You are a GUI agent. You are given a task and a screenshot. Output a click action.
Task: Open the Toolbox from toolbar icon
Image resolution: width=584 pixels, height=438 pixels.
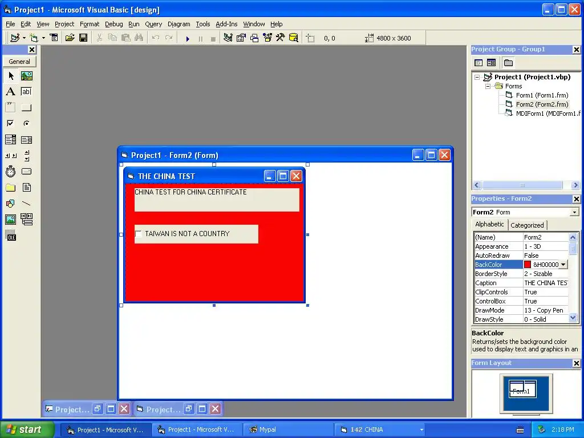coord(281,38)
